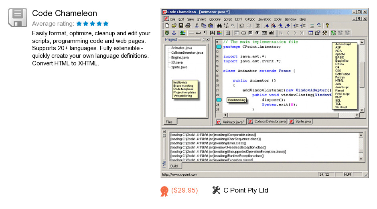Viewport: 377px width, 209px height.
Task: Open the Insert menu
Action: click(201, 19)
